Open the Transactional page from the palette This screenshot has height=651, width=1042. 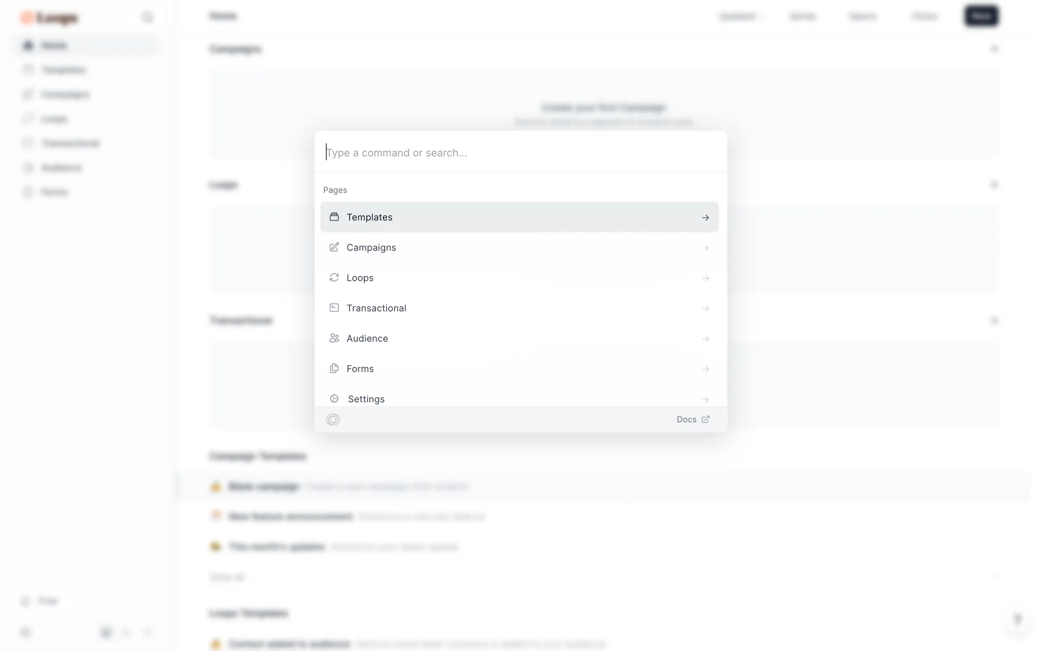pyautogui.click(x=377, y=308)
